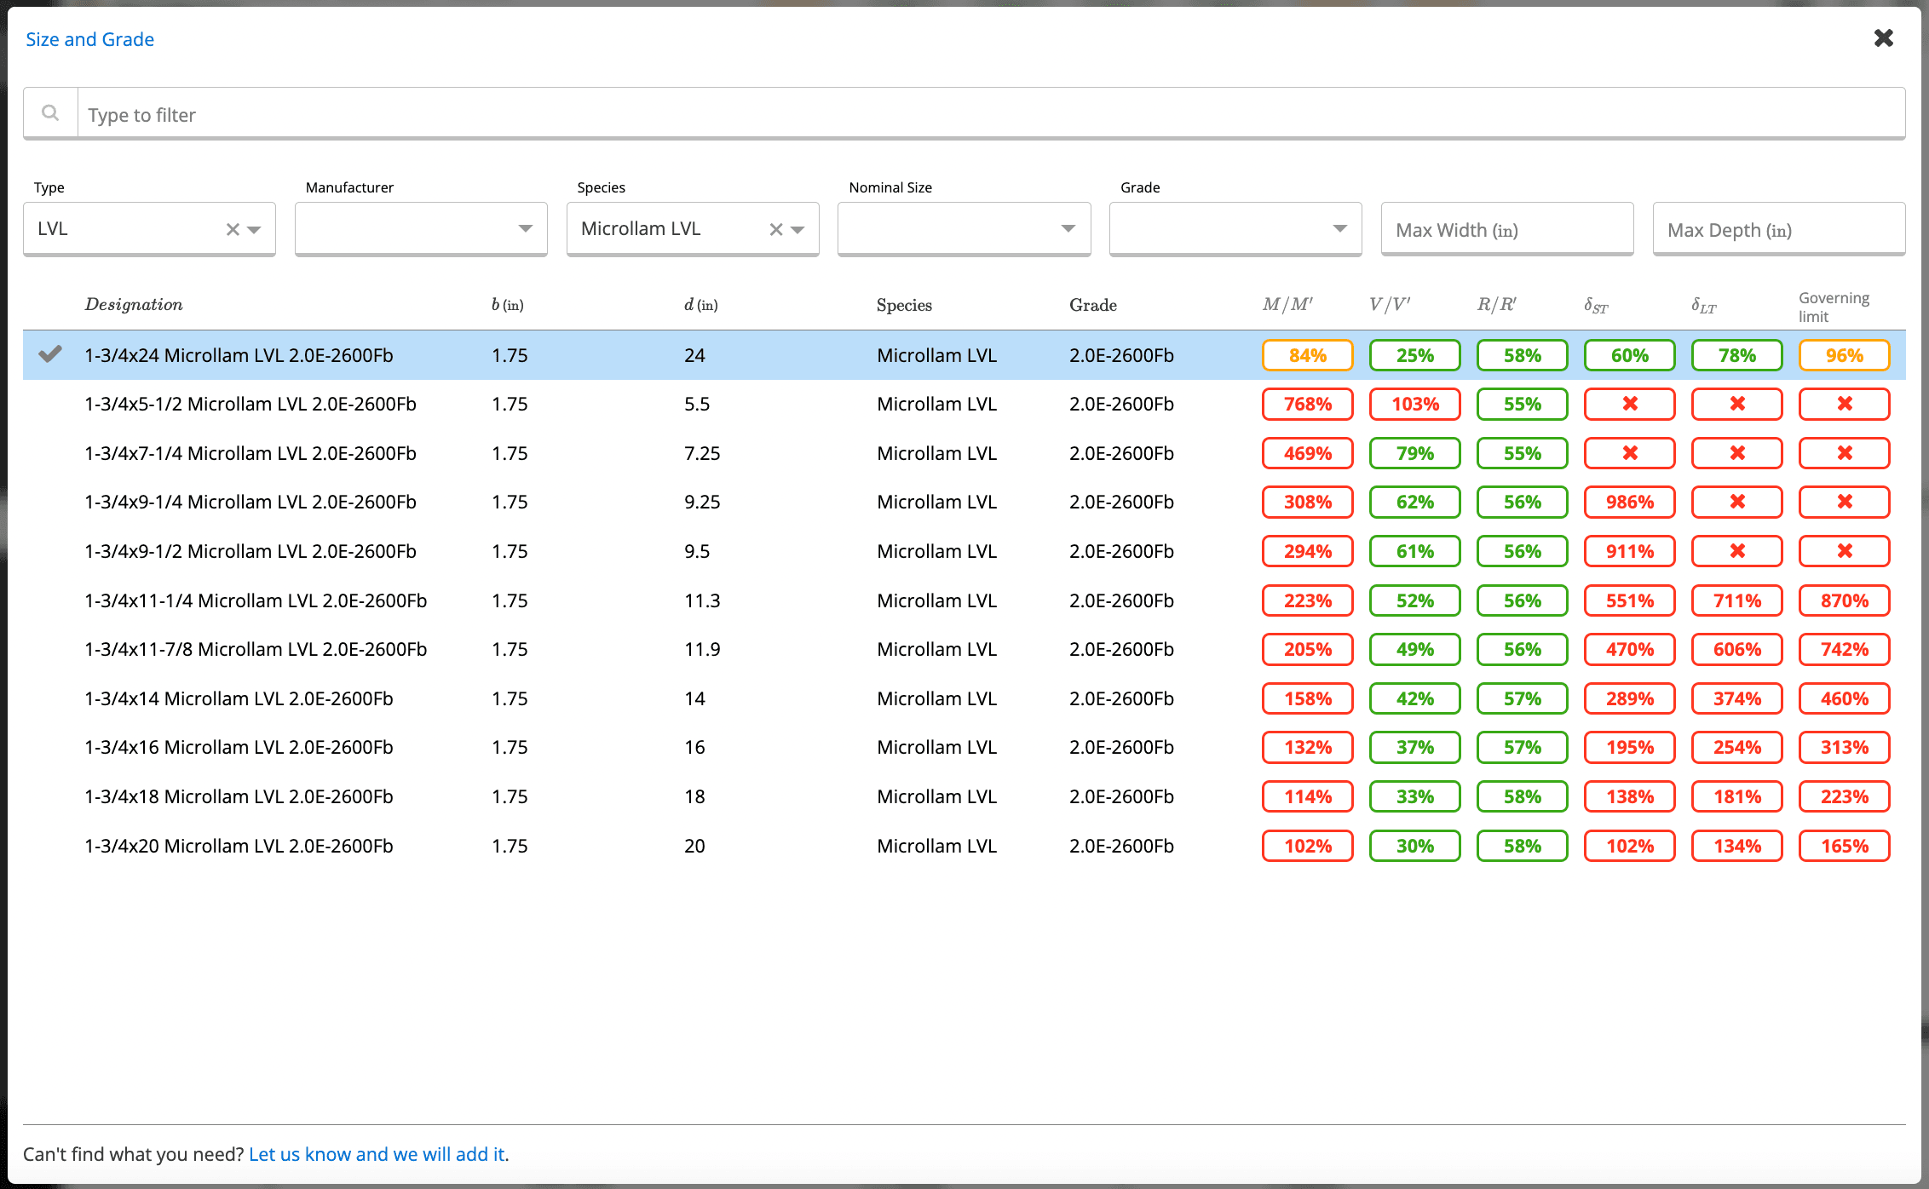Expand the Type dropdown arrow
The image size is (1929, 1189).
click(x=254, y=229)
